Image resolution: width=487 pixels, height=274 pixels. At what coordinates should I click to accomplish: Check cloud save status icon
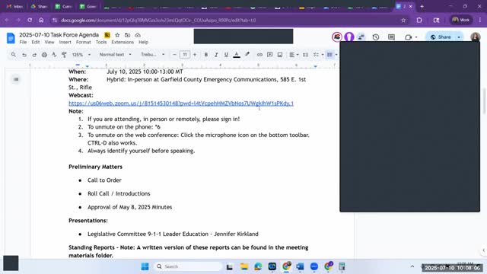138,35
